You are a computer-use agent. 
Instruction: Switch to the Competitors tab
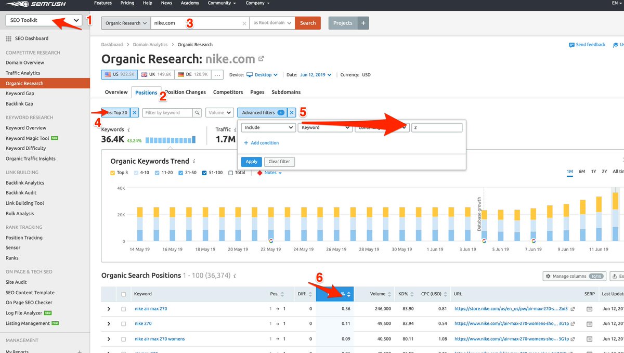[228, 92]
